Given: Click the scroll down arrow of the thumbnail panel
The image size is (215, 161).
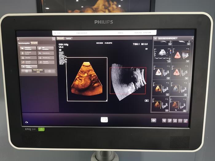Looking at the screenshot, I should tap(188, 112).
